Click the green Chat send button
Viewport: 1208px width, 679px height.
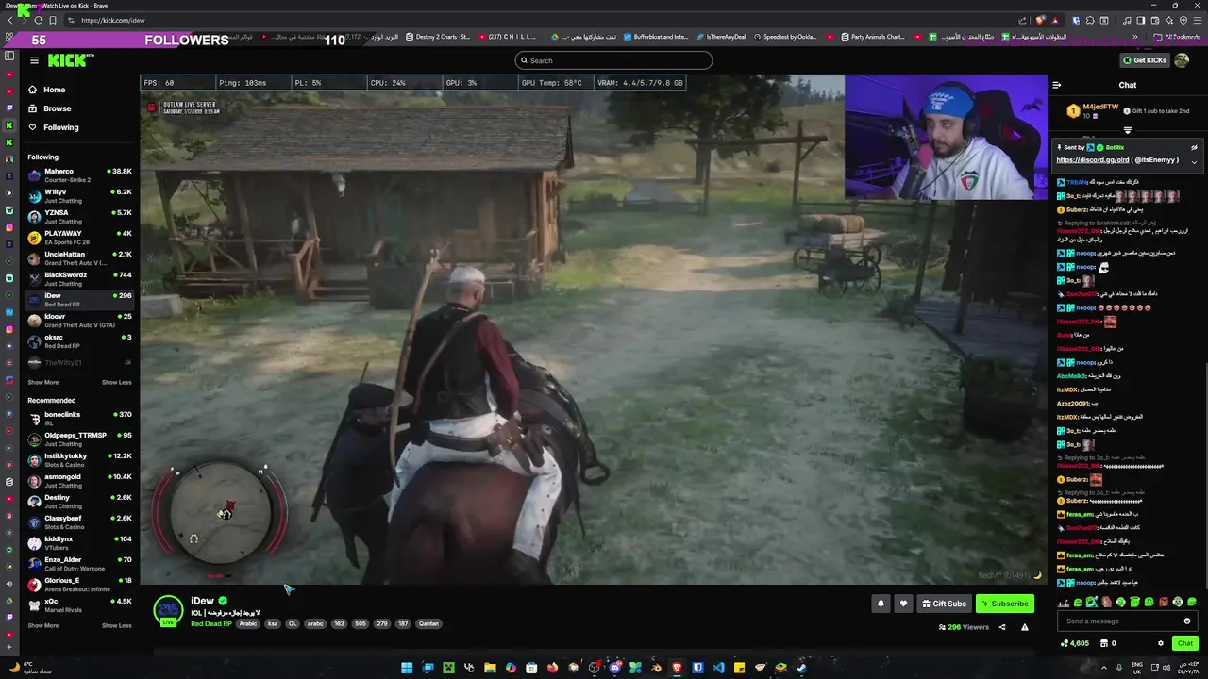(x=1184, y=643)
